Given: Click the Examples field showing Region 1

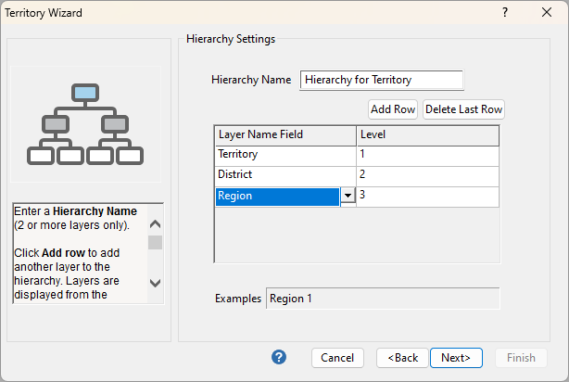Looking at the screenshot, I should 383,299.
